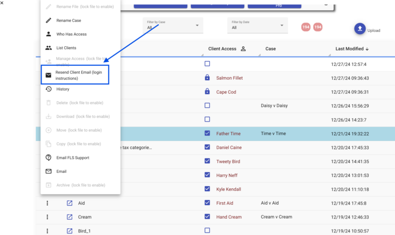The height and width of the screenshot is (235, 395).
Task: Uncheck client access for Father Time
Action: click(x=207, y=133)
